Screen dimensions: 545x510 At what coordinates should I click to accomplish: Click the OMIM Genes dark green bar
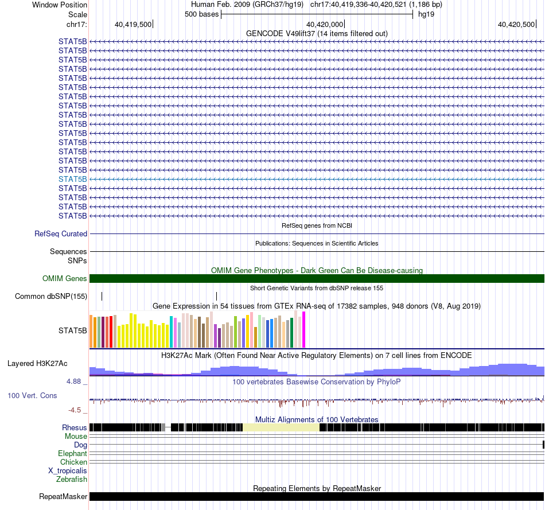click(317, 278)
